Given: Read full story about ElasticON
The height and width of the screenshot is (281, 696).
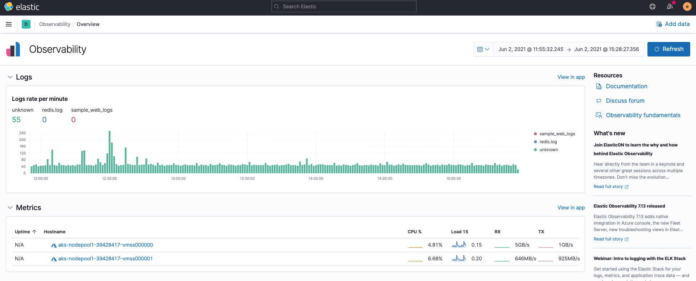Looking at the screenshot, I should pos(611,187).
